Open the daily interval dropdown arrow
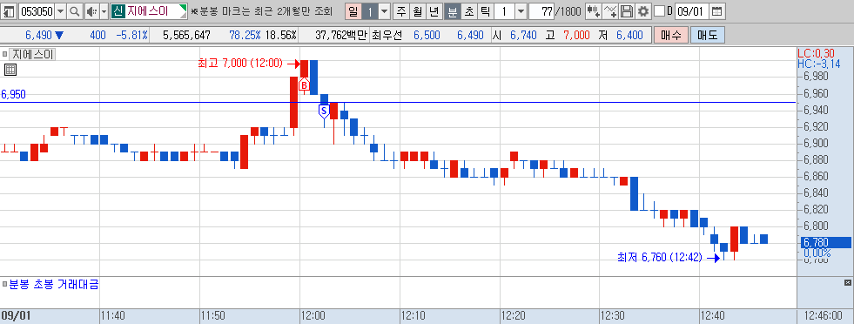 (385, 11)
